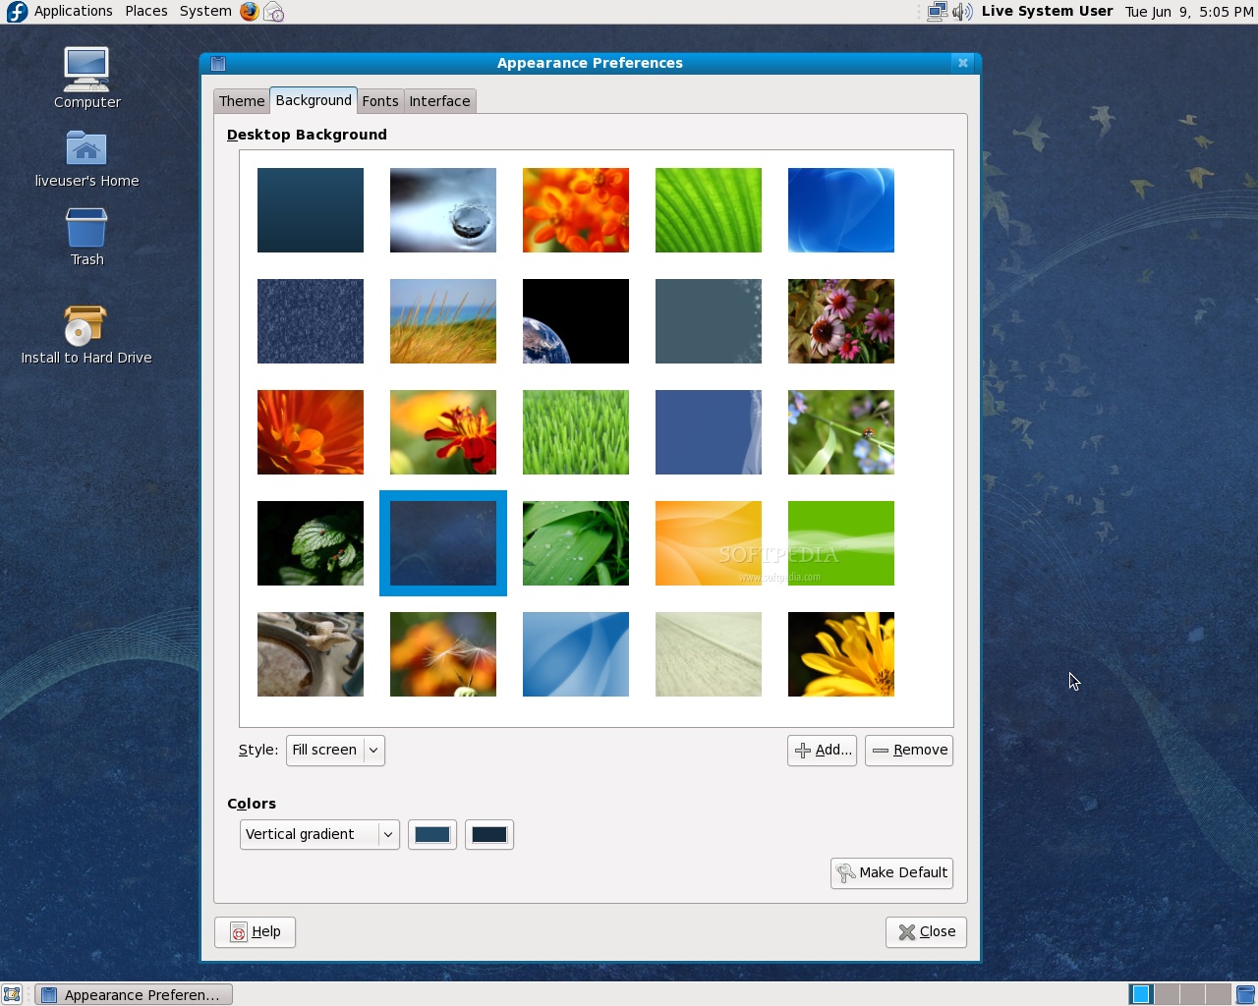Viewport: 1258px width, 1006px height.
Task: Click the trash applet in bottom-right panel
Action: point(1245,994)
